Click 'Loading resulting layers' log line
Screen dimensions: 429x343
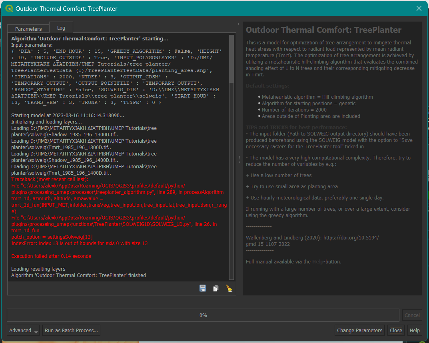[38, 269]
